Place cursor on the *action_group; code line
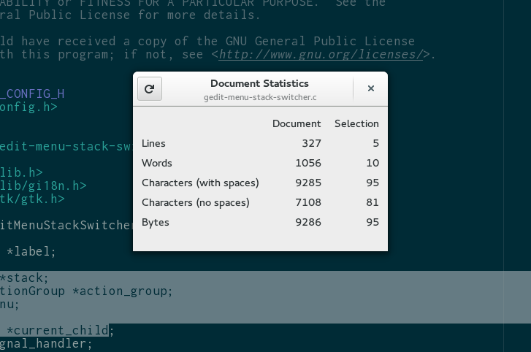Viewport: 531px width, 352px height. pos(86,291)
